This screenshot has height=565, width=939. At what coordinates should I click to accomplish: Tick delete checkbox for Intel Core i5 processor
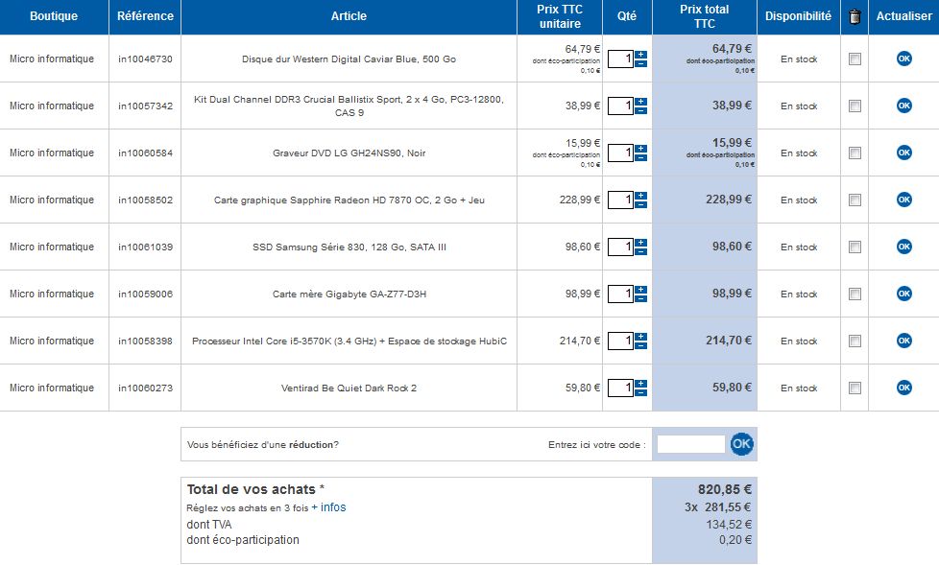(855, 341)
